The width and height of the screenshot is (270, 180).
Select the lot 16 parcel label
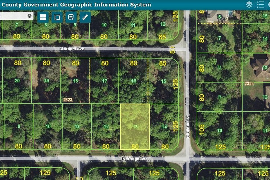134,81
